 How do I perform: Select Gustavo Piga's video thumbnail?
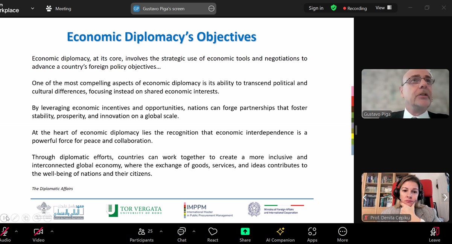[x=405, y=94]
